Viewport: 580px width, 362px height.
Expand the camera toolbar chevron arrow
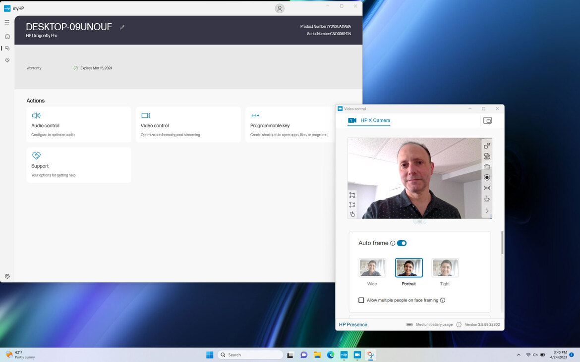(487, 210)
